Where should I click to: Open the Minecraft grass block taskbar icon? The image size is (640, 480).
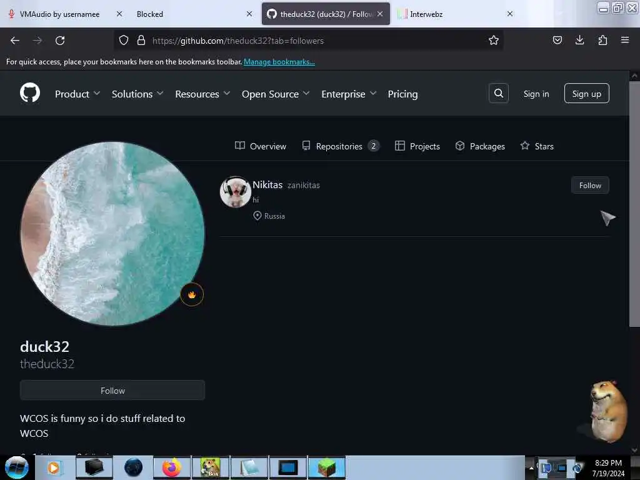click(x=326, y=467)
